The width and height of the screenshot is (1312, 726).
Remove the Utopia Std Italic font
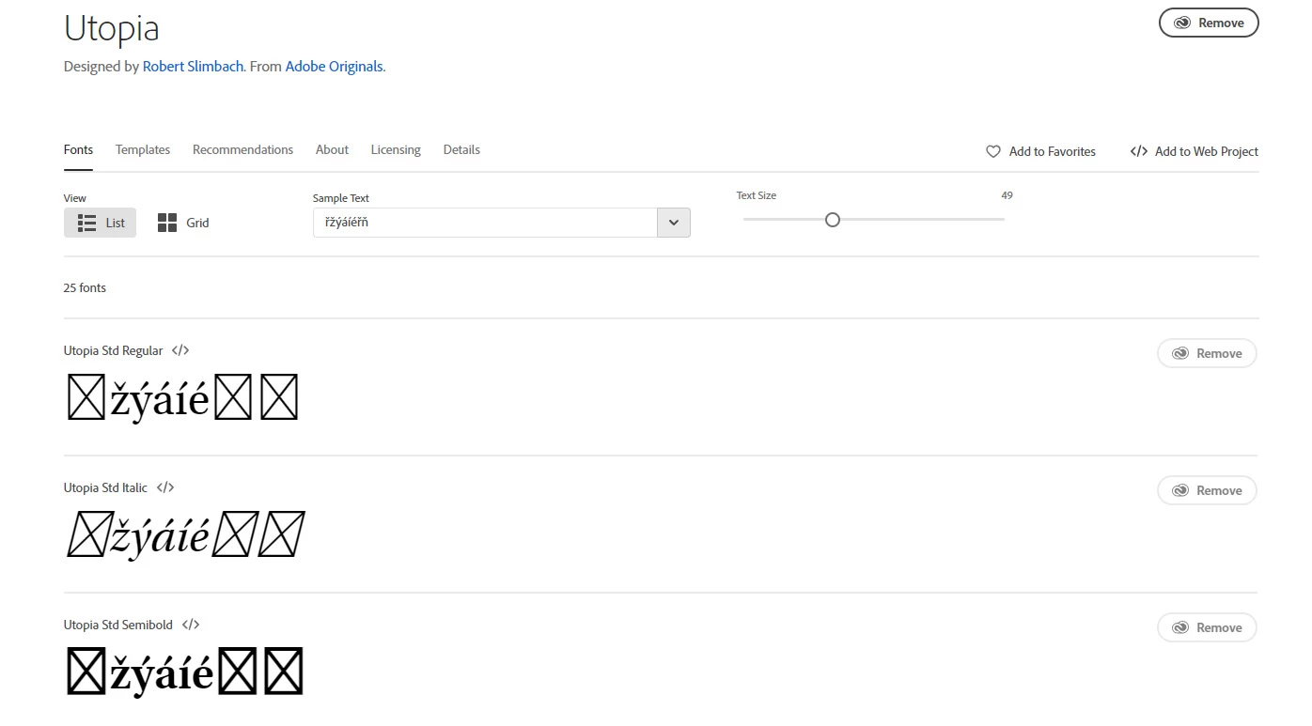click(x=1207, y=490)
